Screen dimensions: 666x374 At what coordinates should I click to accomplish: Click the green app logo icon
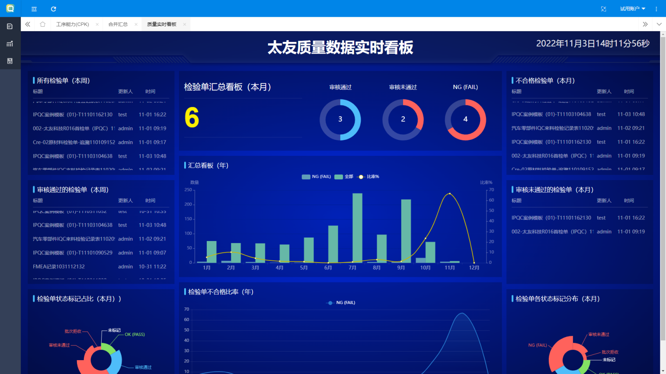click(x=10, y=8)
